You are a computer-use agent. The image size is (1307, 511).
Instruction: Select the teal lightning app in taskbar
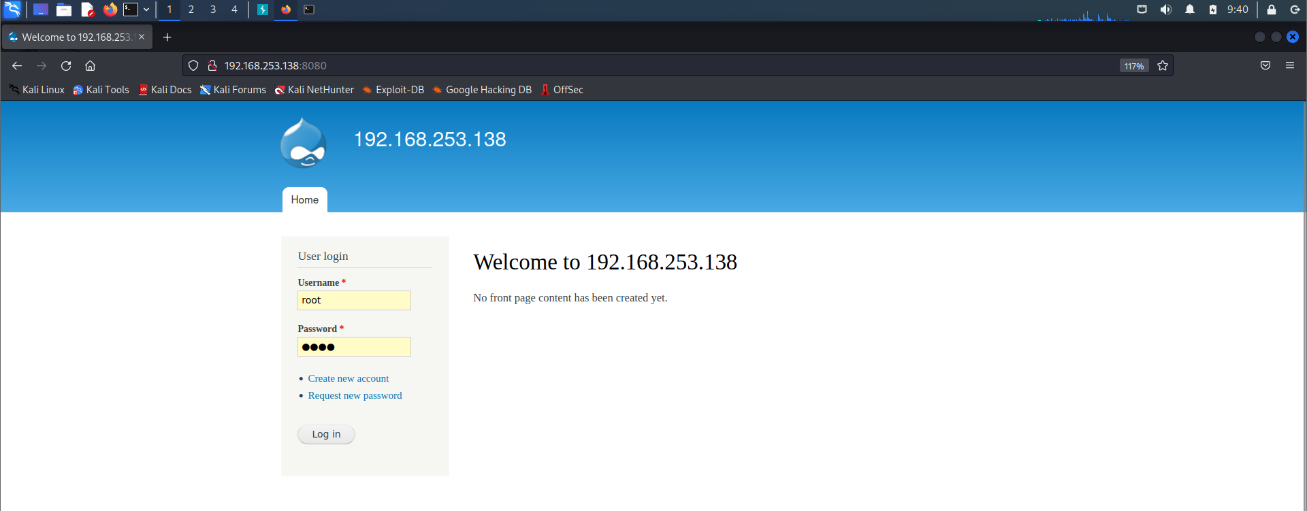point(263,10)
